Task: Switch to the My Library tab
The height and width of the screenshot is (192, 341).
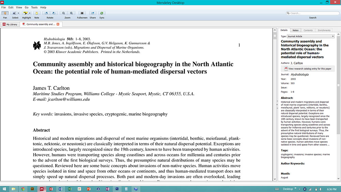Action: pos(10,24)
